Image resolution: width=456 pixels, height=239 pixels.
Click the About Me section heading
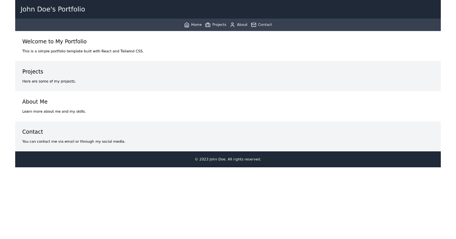click(35, 102)
